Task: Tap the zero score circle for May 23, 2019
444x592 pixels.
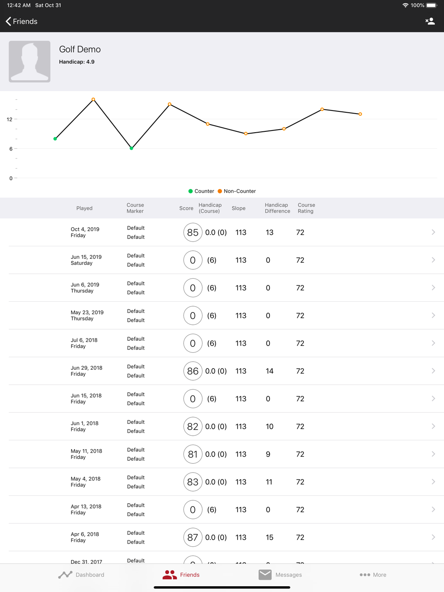Action: click(x=193, y=316)
